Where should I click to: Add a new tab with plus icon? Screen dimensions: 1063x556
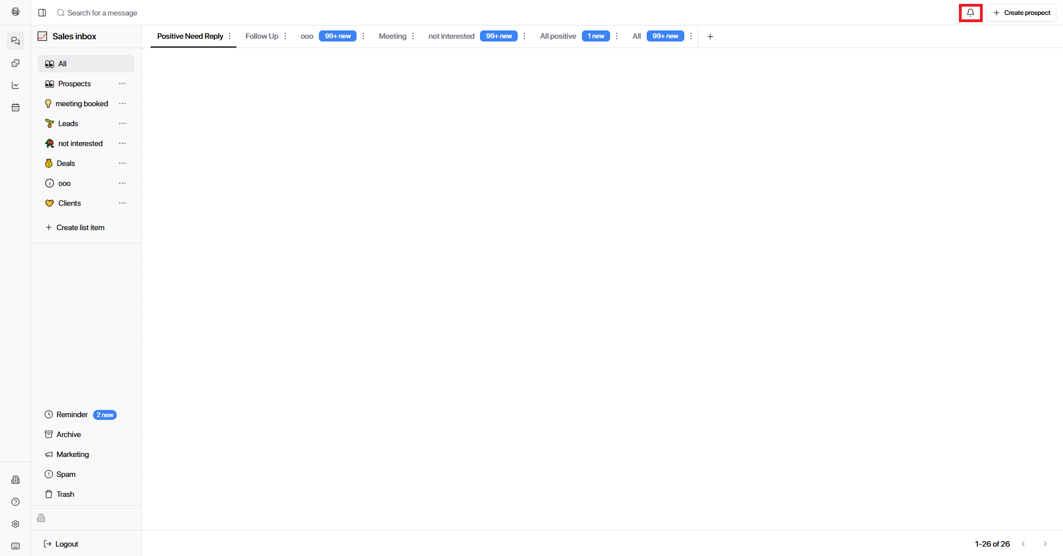coord(710,37)
